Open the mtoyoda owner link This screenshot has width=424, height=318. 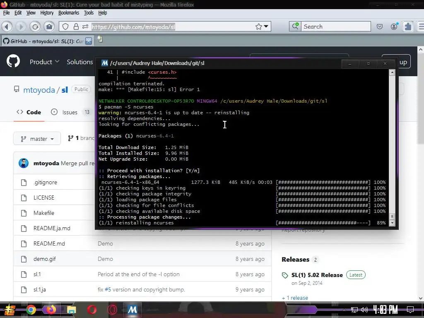(x=39, y=90)
